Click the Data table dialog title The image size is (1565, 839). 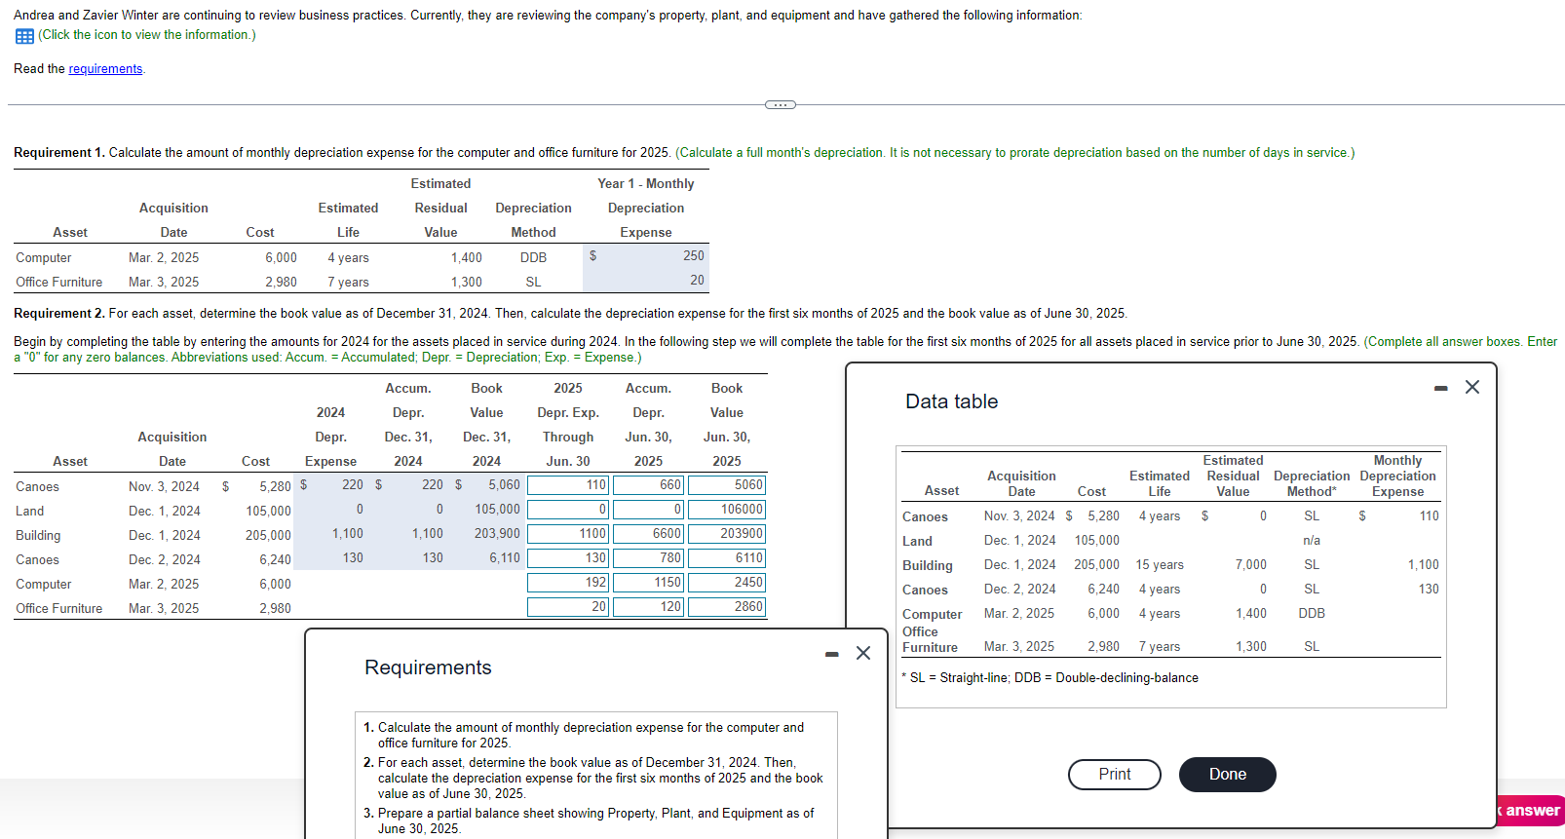pos(951,401)
